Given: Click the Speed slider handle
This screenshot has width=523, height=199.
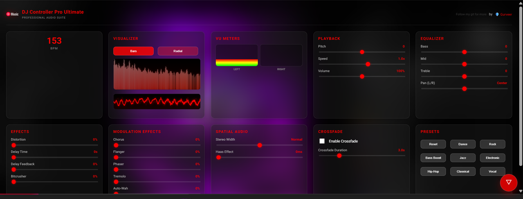Looking at the screenshot, I should (368, 64).
